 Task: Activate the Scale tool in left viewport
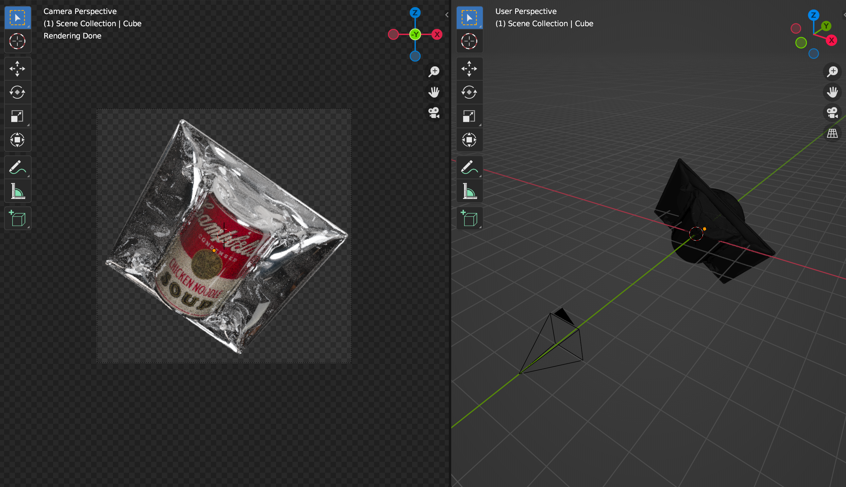click(17, 116)
